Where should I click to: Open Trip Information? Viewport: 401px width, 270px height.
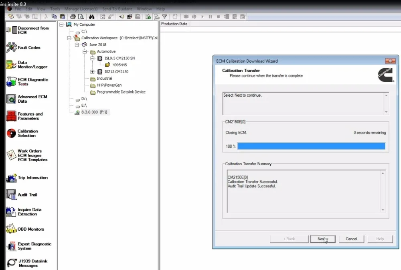[x=27, y=178]
